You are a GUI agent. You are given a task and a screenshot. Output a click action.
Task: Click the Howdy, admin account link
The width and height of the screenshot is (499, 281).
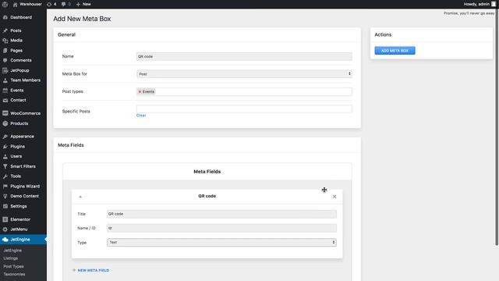coord(476,4)
